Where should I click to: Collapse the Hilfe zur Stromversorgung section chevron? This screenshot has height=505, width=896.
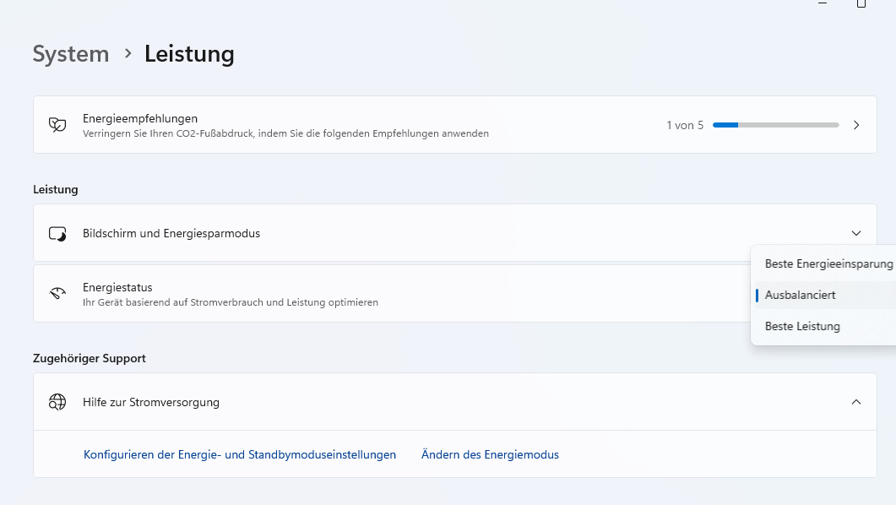[856, 402]
